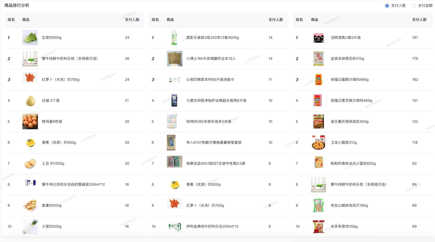Viewport: 435px width, 242px height.
Task: Click payer count 162 for 徐福记蛋酥沙琪玛
Action: [415, 80]
